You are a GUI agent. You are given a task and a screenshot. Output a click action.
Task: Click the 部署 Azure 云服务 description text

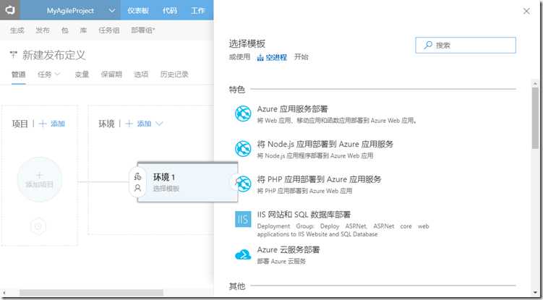click(x=281, y=262)
